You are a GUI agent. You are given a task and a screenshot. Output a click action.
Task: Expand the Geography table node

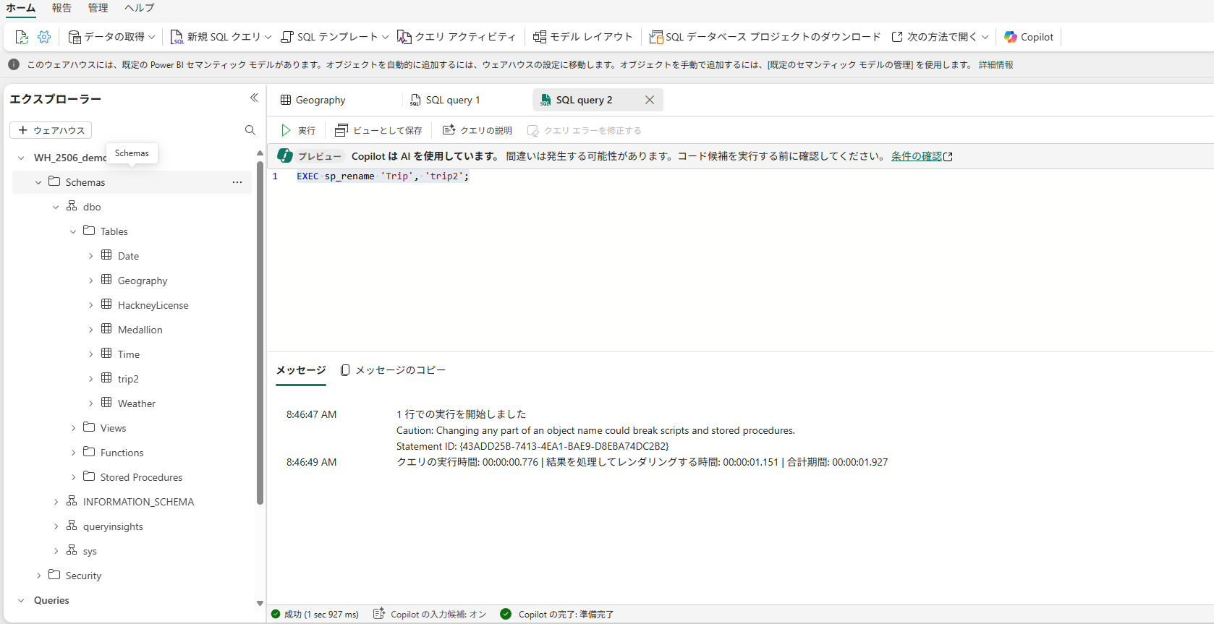[x=90, y=281]
